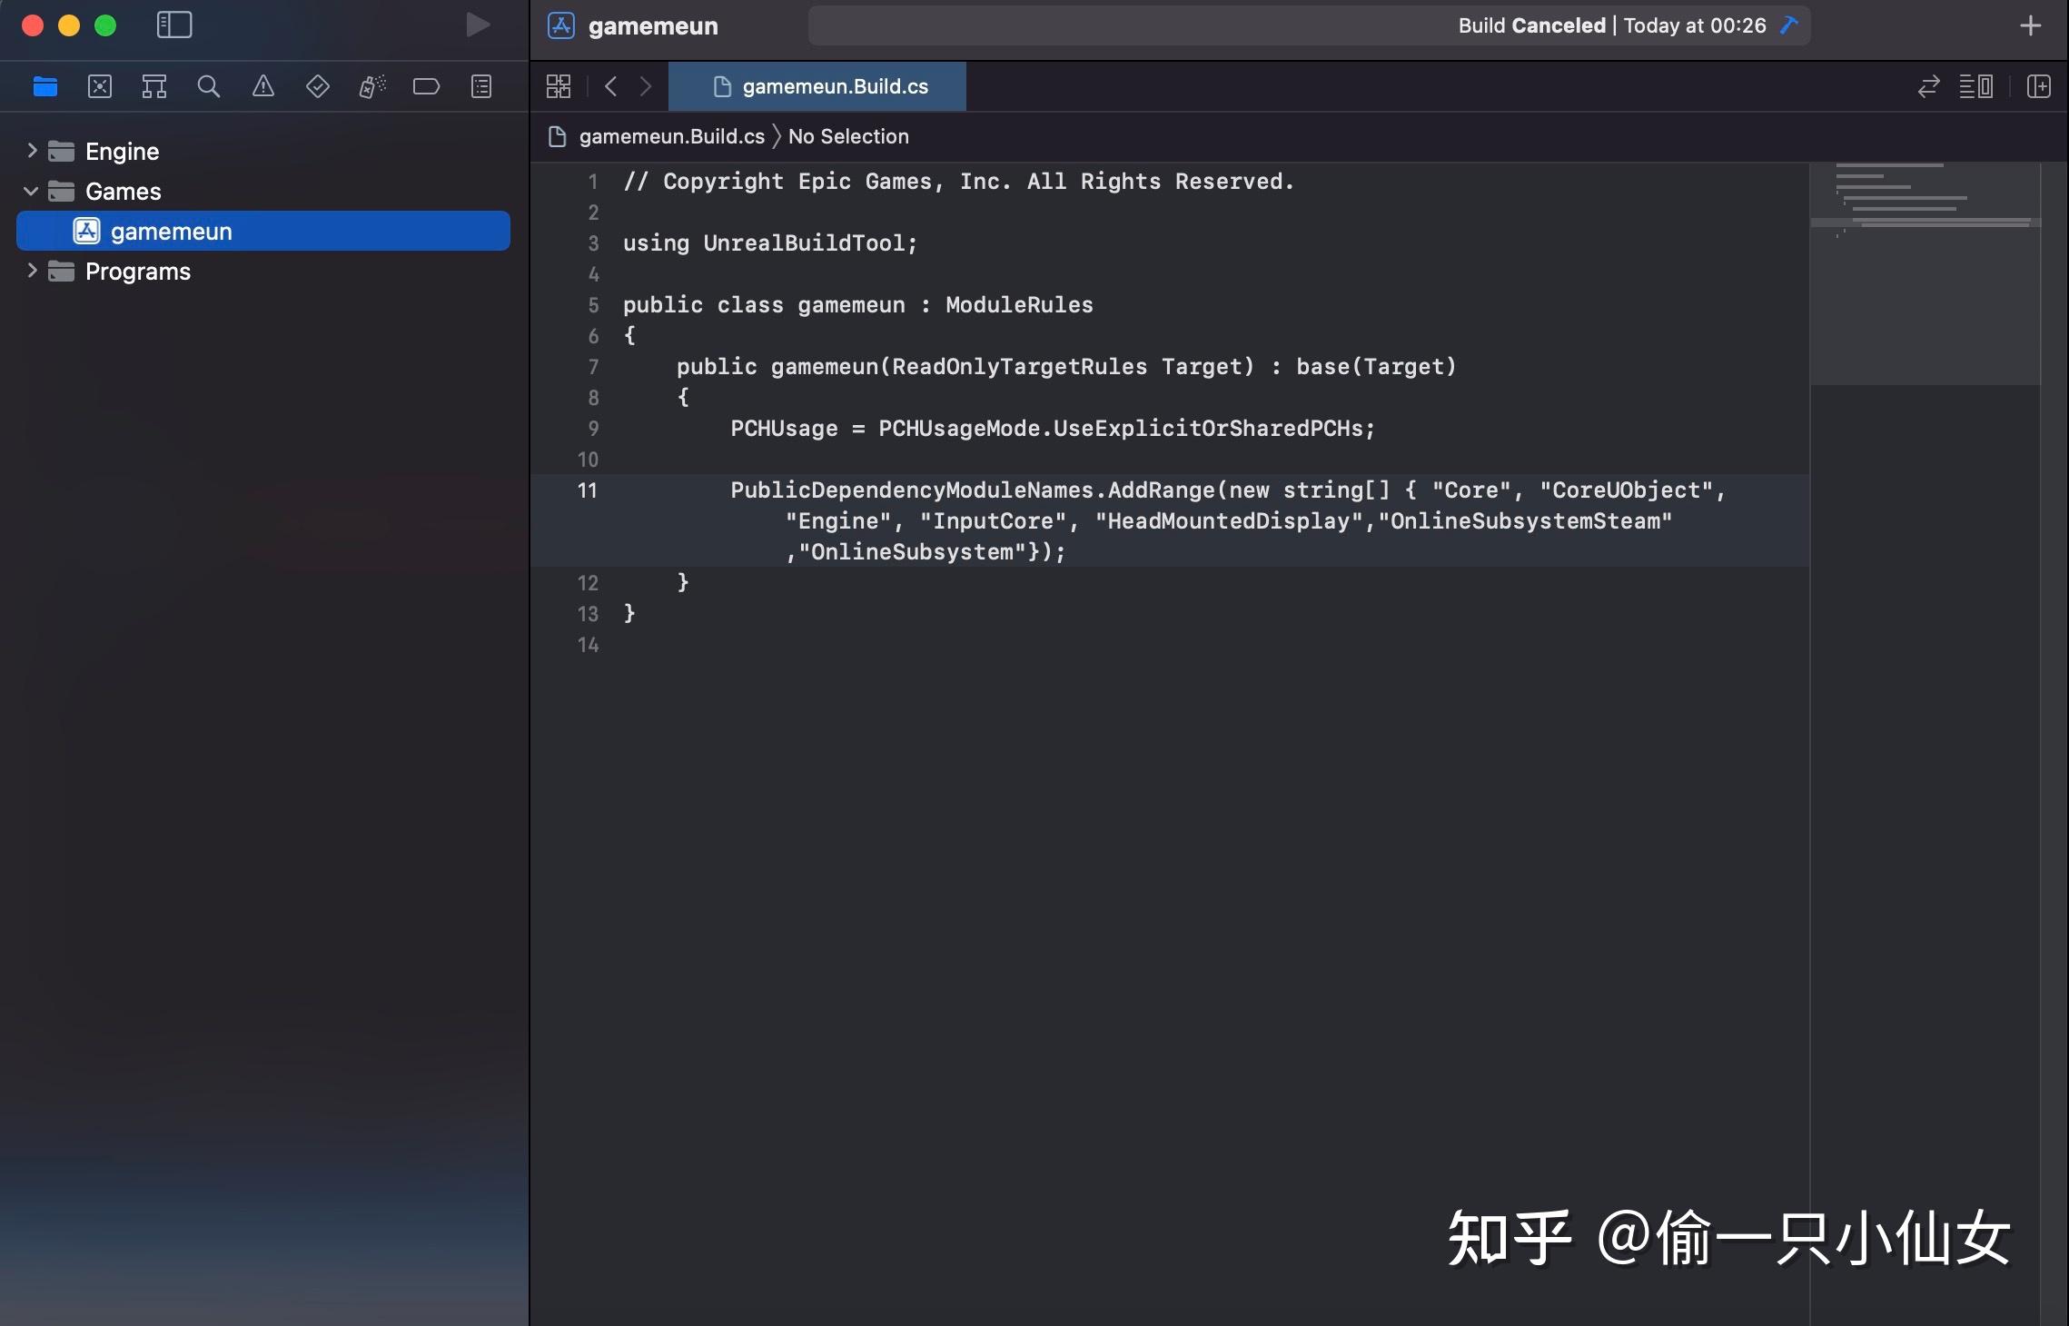This screenshot has width=2069, height=1326.
Task: Go back to previous file
Action: tap(611, 86)
